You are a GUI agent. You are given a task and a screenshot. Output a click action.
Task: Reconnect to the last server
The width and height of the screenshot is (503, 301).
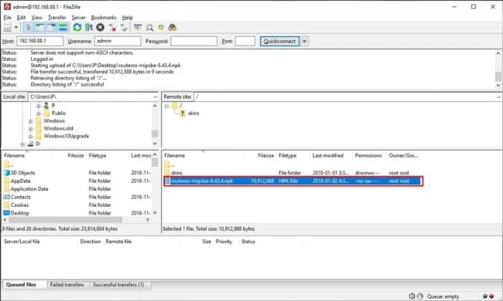124,28
